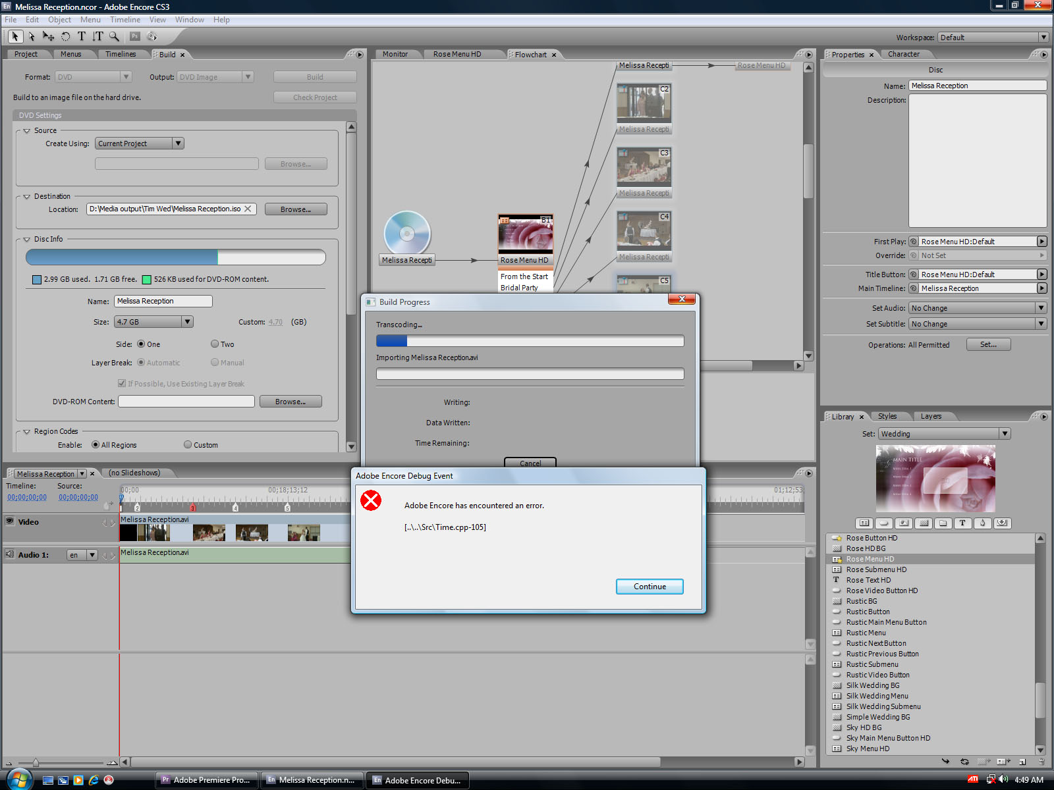Select the horizontal Text tool
The width and height of the screenshot is (1054, 790).
82,37
